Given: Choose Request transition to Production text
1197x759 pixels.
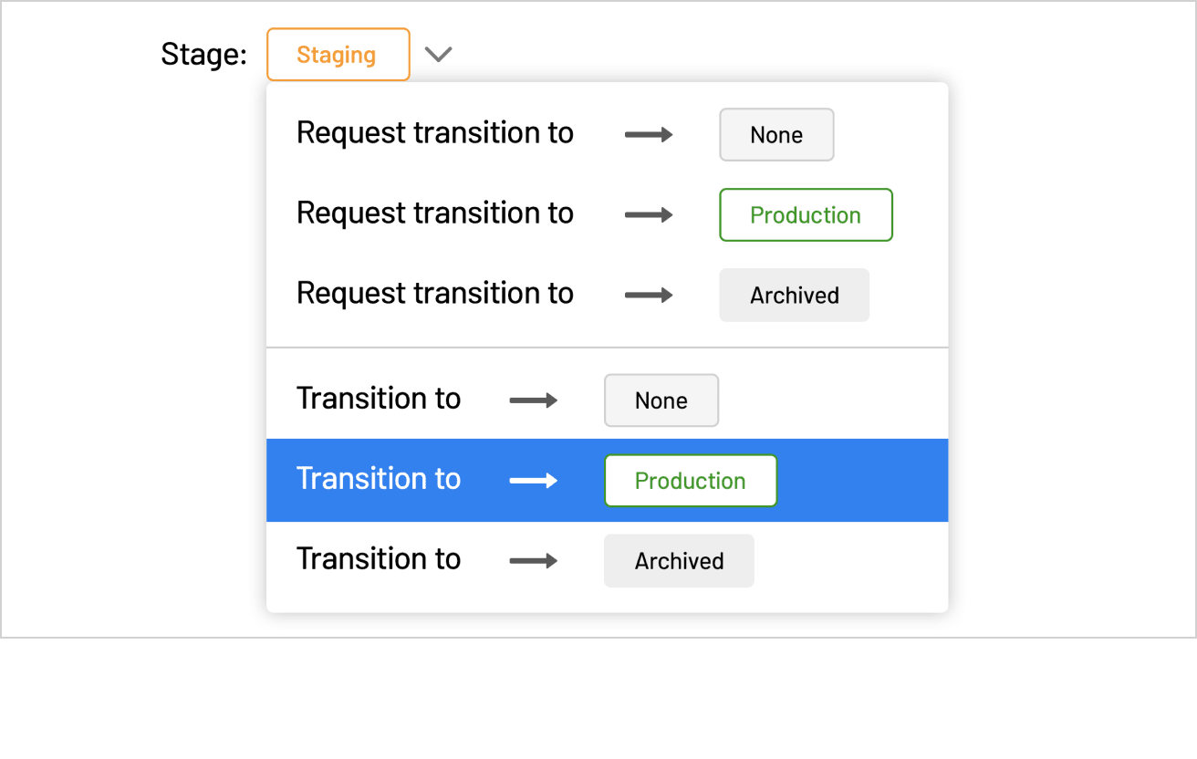Looking at the screenshot, I should (x=435, y=213).
